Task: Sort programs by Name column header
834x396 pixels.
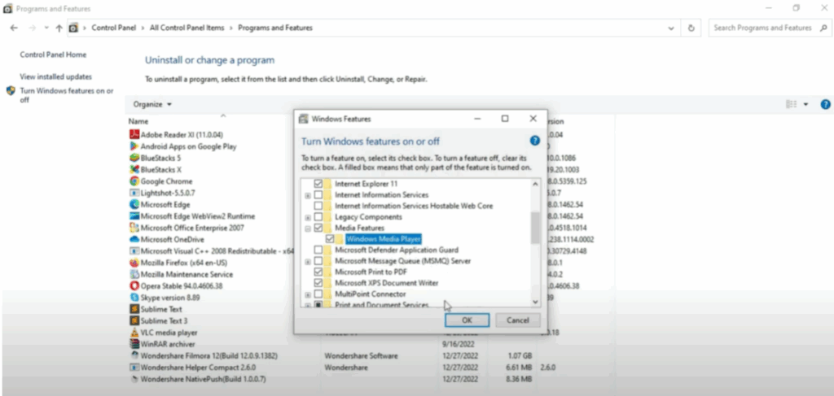Action: pos(138,121)
